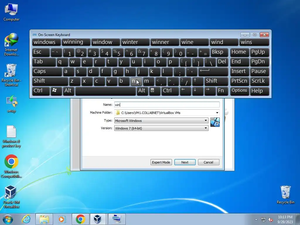Choose the 'winner' word prediction
This screenshot has width=300, height=225.
pos(165,42)
